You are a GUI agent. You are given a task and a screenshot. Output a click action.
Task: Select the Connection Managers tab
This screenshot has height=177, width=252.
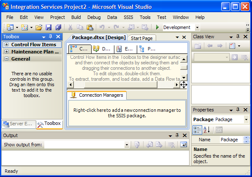(x=97, y=95)
